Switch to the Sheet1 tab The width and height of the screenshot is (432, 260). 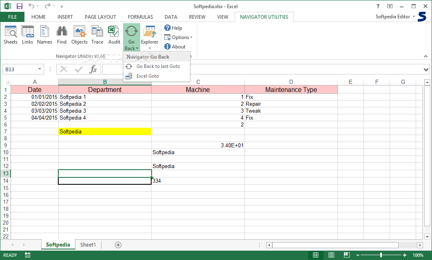click(x=88, y=245)
